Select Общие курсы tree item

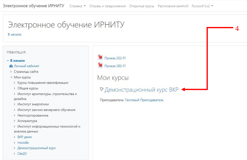[28, 88]
